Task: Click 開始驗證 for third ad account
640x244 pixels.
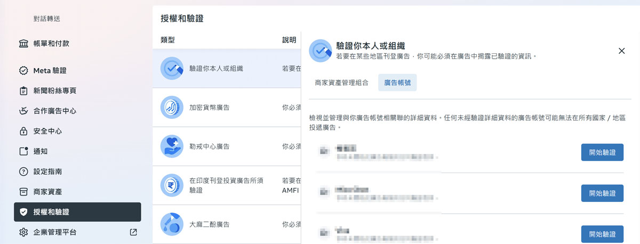Action: tap(602, 234)
